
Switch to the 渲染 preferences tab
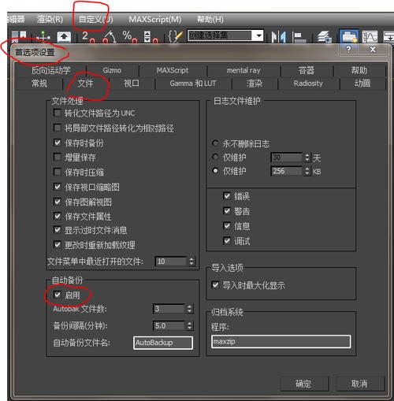255,84
